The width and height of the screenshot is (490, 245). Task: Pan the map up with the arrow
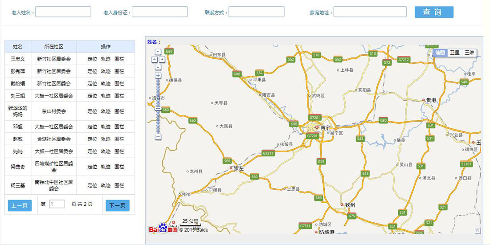pos(158,52)
